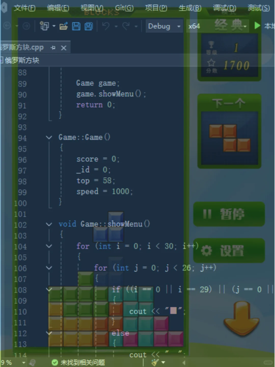The image size is (275, 367).
Task: Click the falling blue tetromino piece
Action: tap(109, 227)
